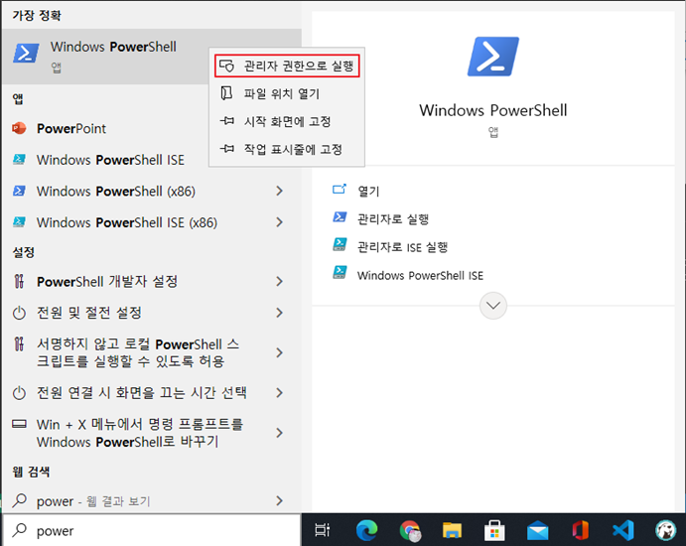
Task: Click the power icon beside 전원 및 절전 설정
Action: [x=19, y=313]
